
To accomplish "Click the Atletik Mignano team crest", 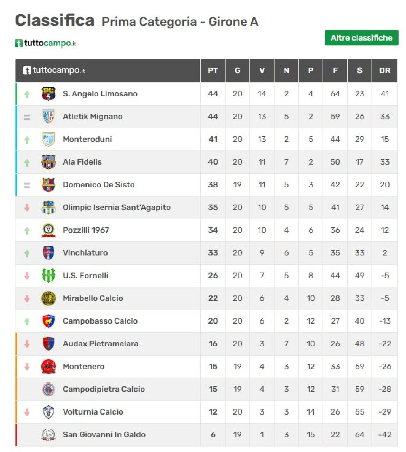I will (49, 116).
